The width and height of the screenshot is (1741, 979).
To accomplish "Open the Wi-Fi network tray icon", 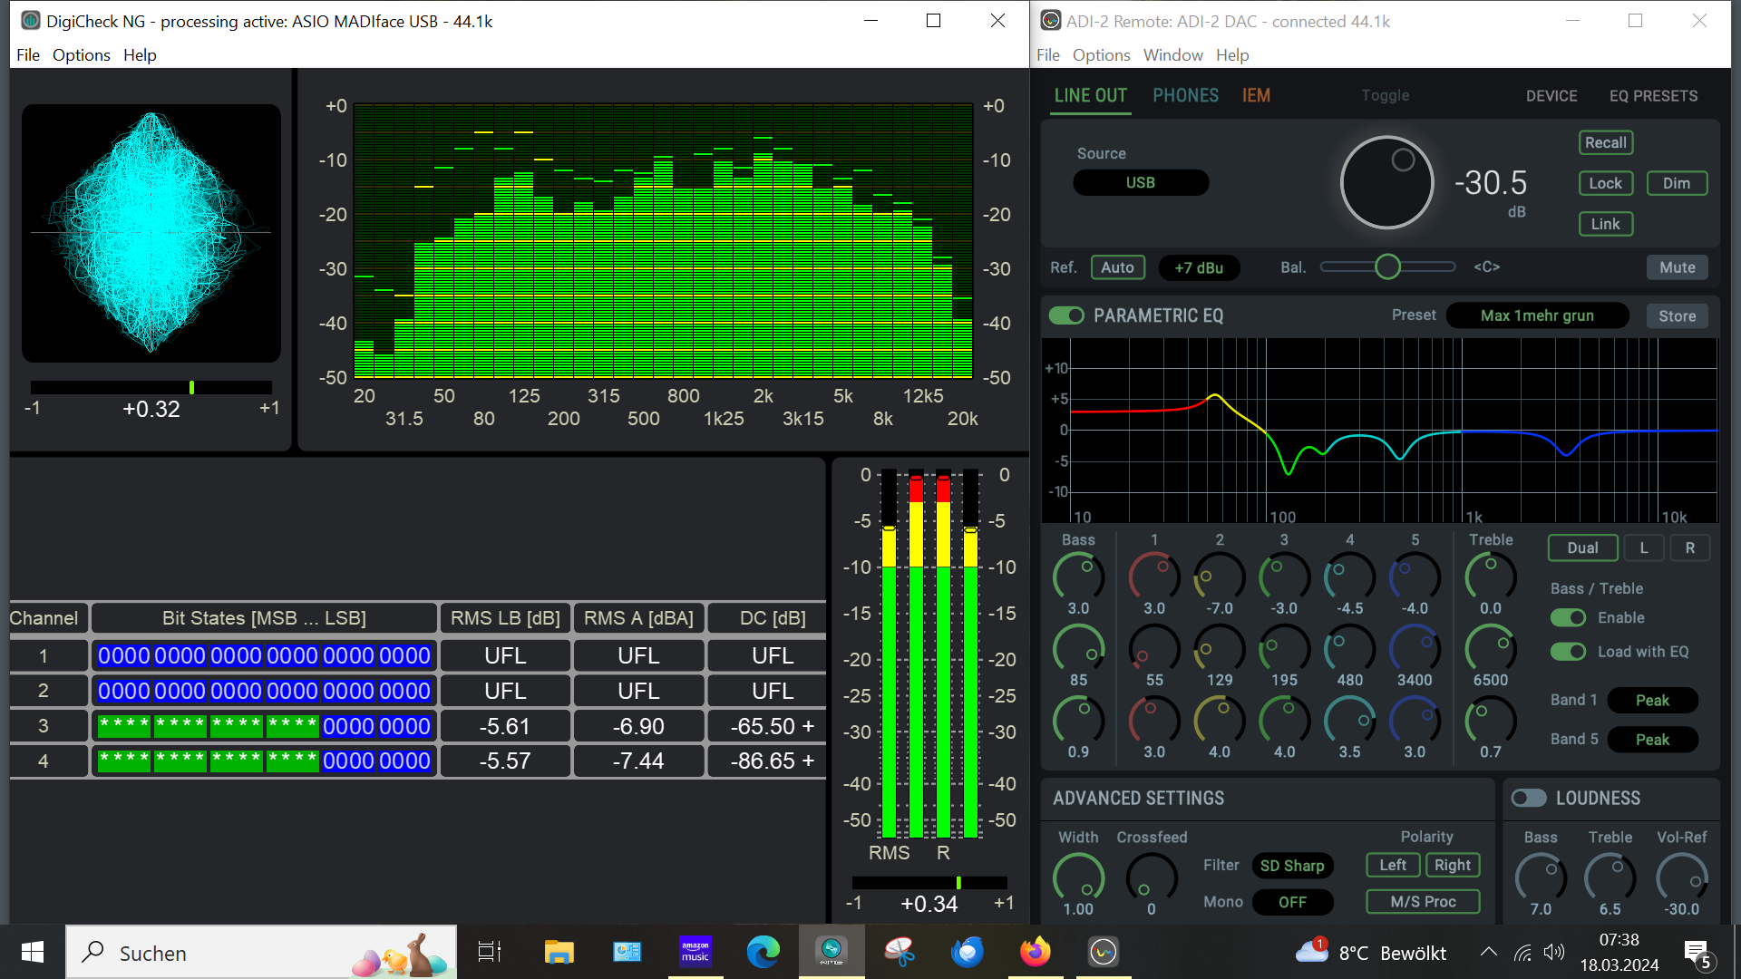I will click(1523, 953).
